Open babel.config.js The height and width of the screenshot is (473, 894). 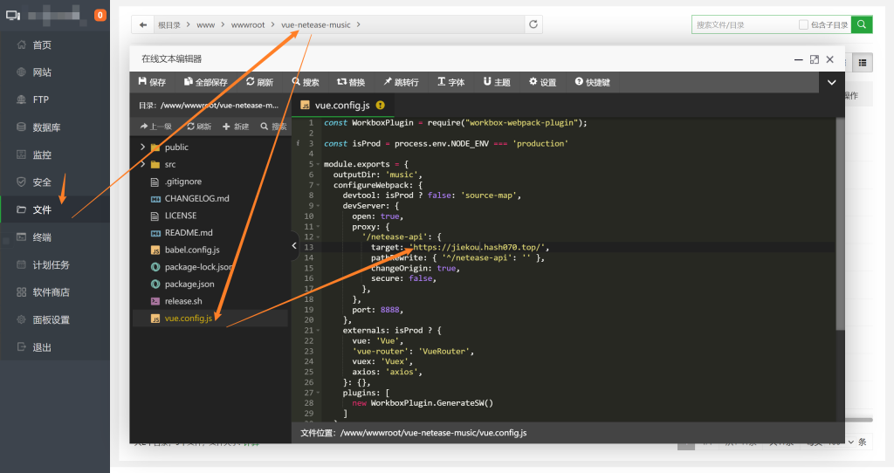click(x=191, y=250)
